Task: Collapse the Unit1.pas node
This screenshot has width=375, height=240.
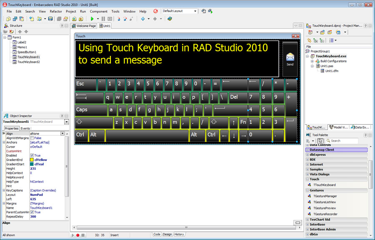Action: tap(312, 66)
